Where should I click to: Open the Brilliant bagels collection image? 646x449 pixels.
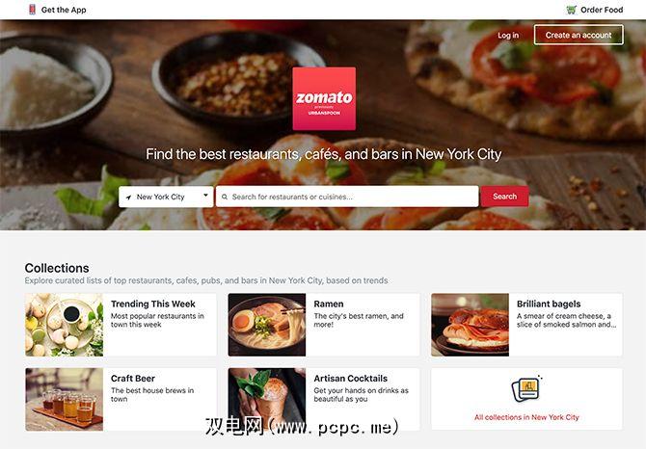[471, 325]
